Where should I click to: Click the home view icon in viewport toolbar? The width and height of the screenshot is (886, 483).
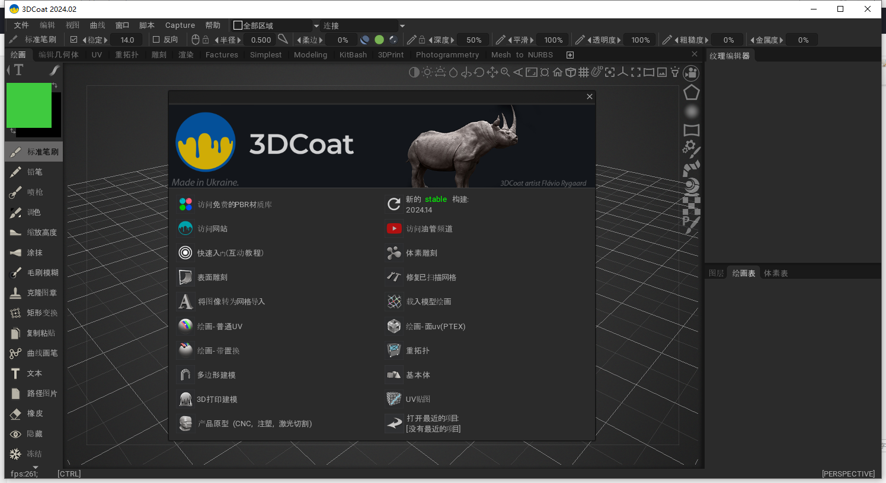558,72
